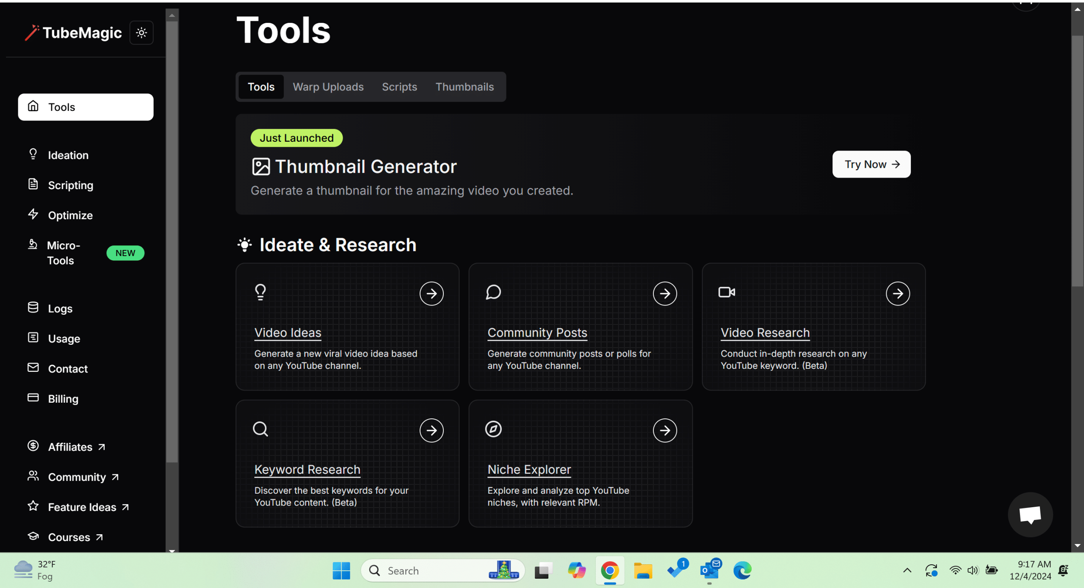This screenshot has width=1084, height=588.
Task: Open the Ideation sidebar section
Action: [x=68, y=155]
